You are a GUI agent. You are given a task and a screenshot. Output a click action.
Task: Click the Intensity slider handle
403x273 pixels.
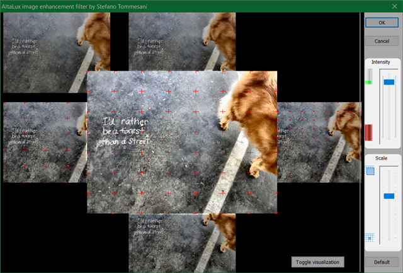pos(389,82)
